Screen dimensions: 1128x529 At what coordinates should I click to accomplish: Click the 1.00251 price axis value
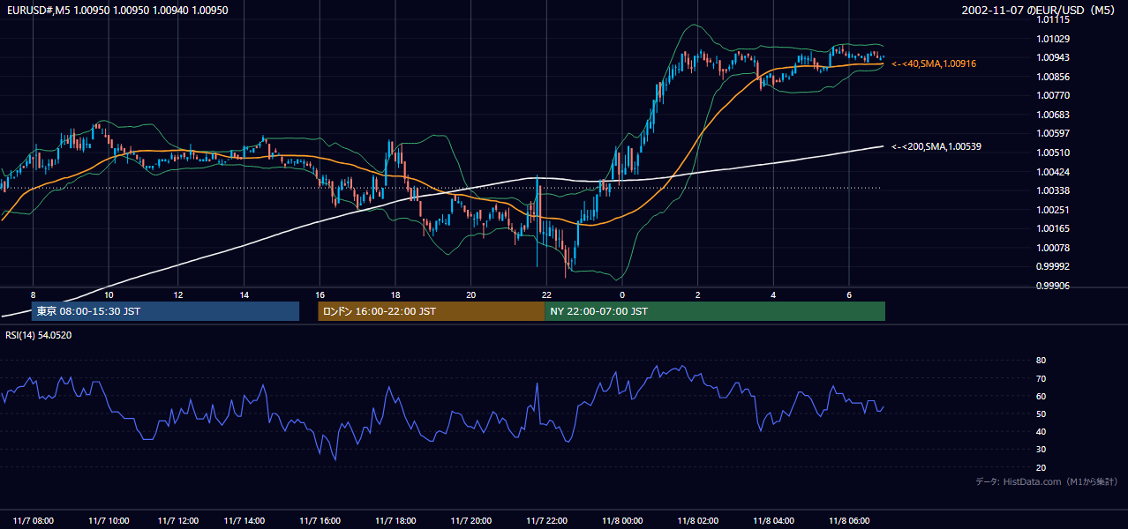[1053, 210]
